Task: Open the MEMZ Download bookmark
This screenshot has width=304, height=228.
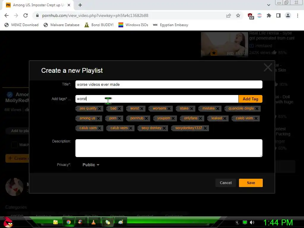Action: (21, 25)
